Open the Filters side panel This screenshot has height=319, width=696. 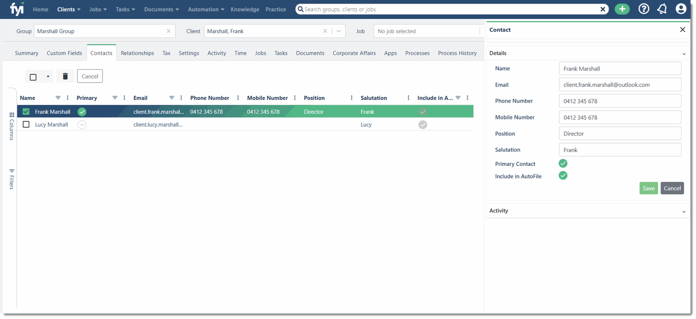click(x=12, y=179)
